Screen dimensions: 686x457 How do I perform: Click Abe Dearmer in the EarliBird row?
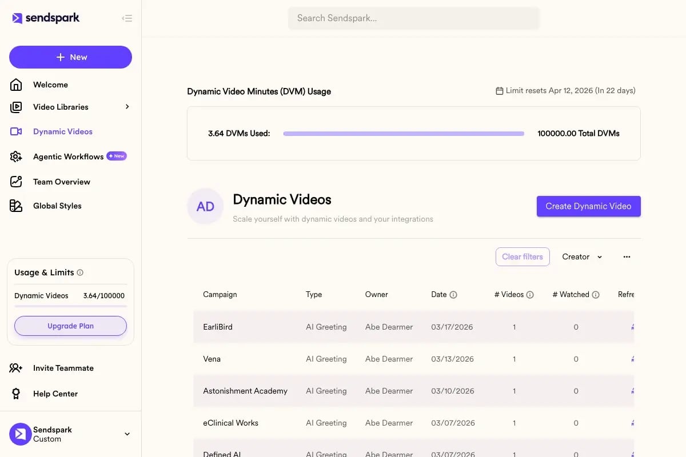click(389, 327)
